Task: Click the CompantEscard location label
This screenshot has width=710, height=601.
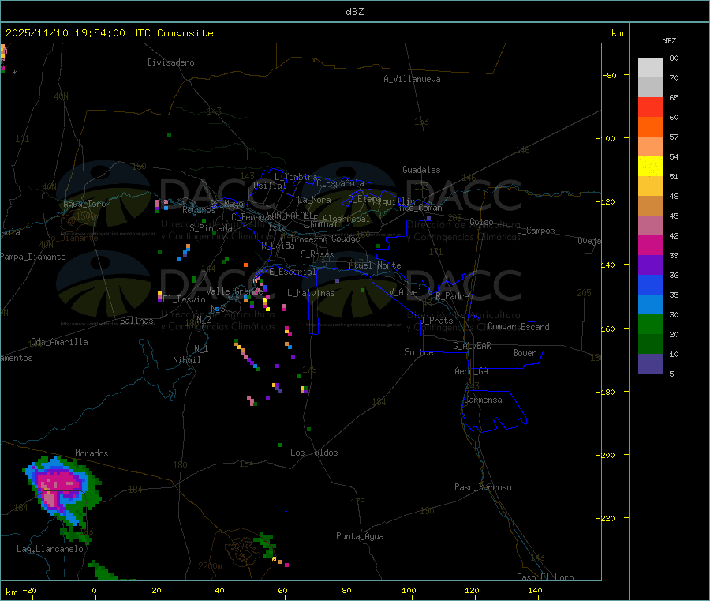Action: 518,326
